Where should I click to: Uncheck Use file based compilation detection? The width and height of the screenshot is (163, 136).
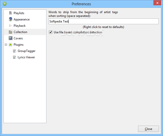[51, 32]
